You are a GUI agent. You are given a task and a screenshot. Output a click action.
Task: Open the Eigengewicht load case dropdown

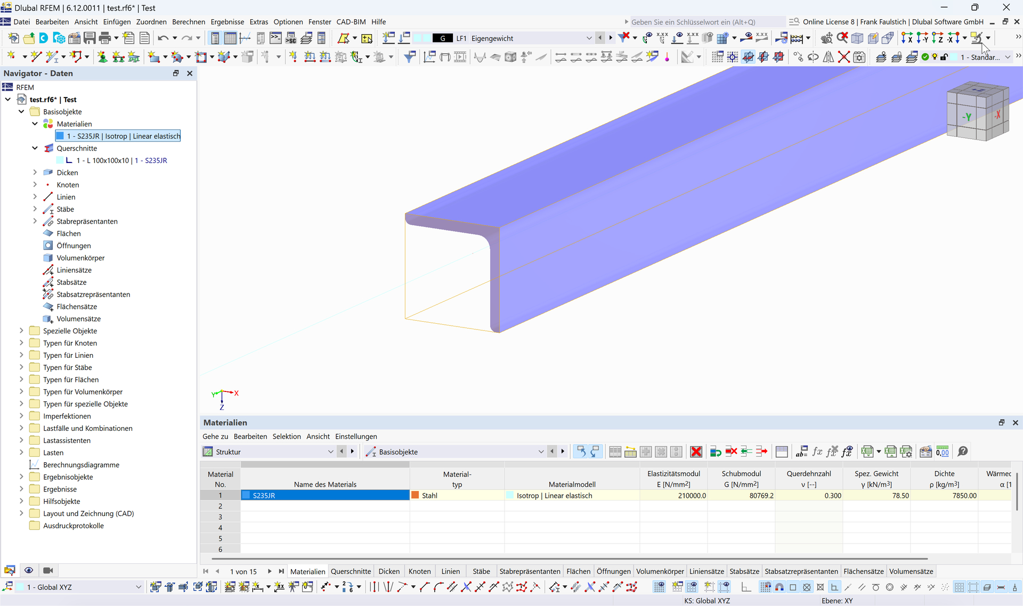(589, 38)
